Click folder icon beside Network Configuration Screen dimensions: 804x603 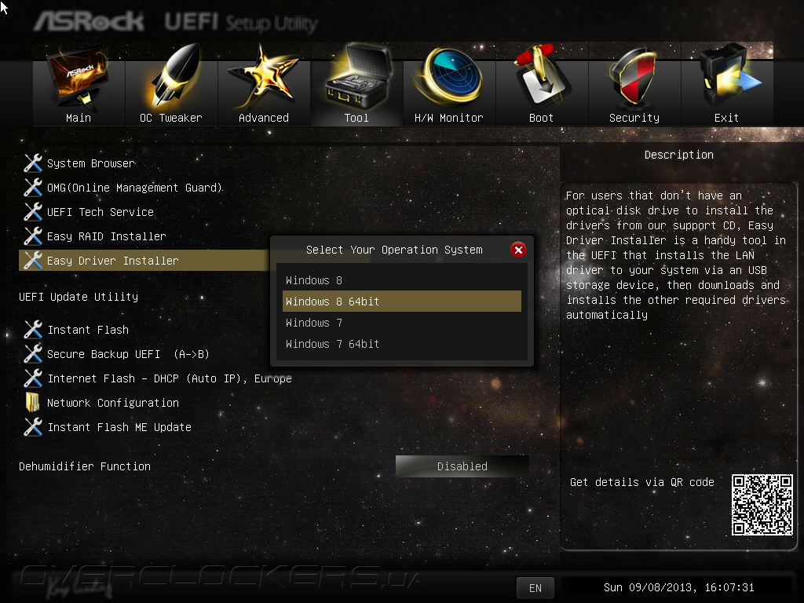tap(32, 403)
